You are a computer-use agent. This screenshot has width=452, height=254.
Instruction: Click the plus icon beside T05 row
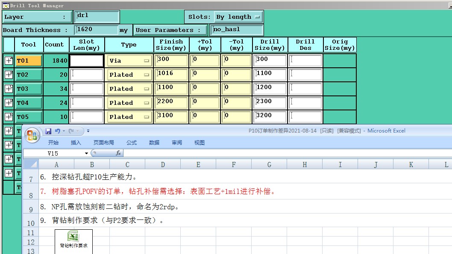click(x=9, y=117)
